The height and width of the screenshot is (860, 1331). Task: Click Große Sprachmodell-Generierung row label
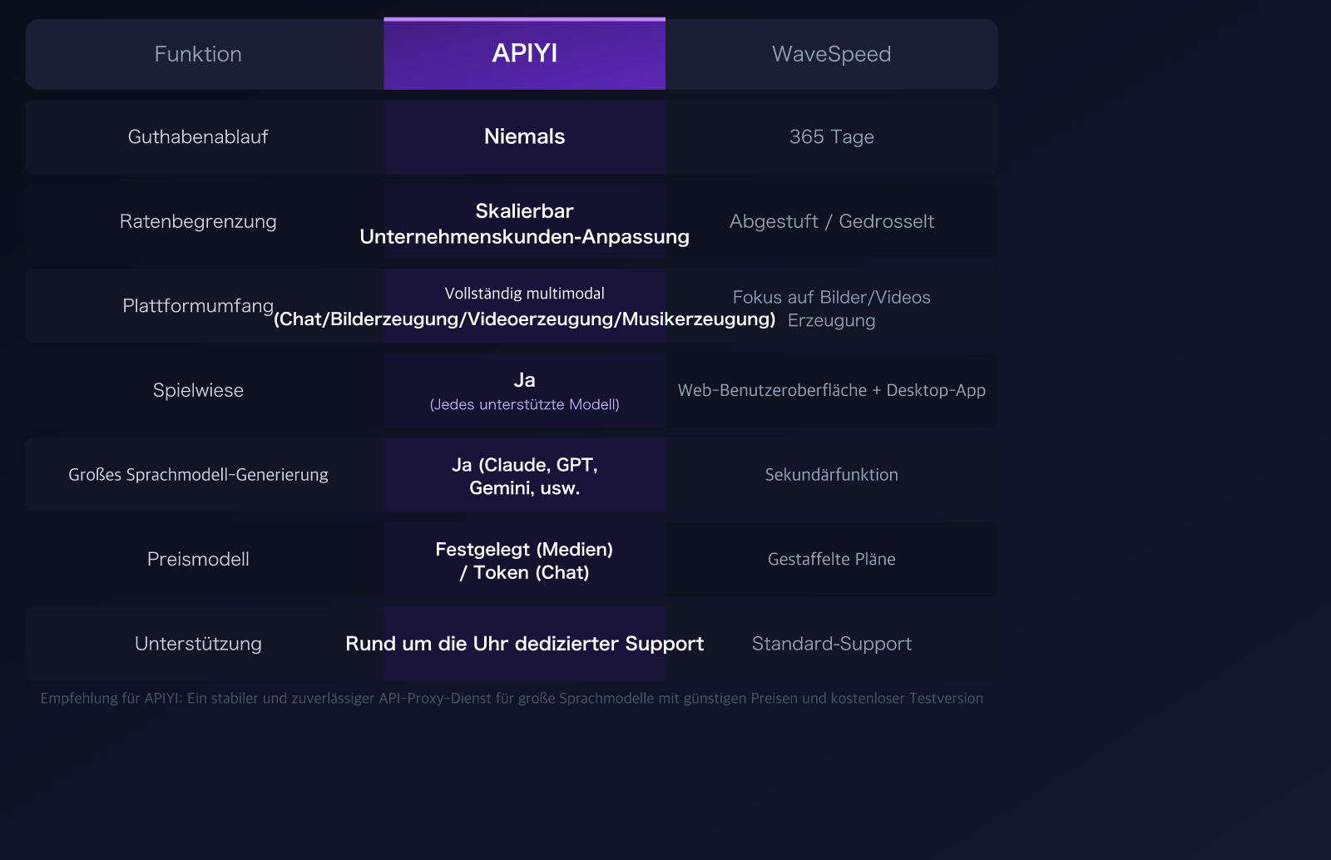(x=198, y=475)
